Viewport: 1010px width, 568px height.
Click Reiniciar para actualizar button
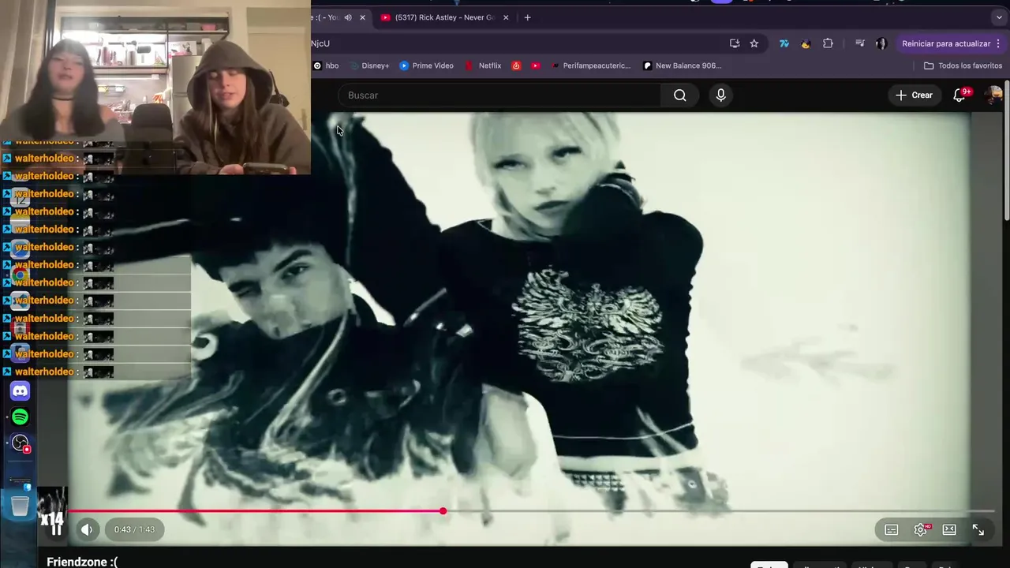[946, 43]
